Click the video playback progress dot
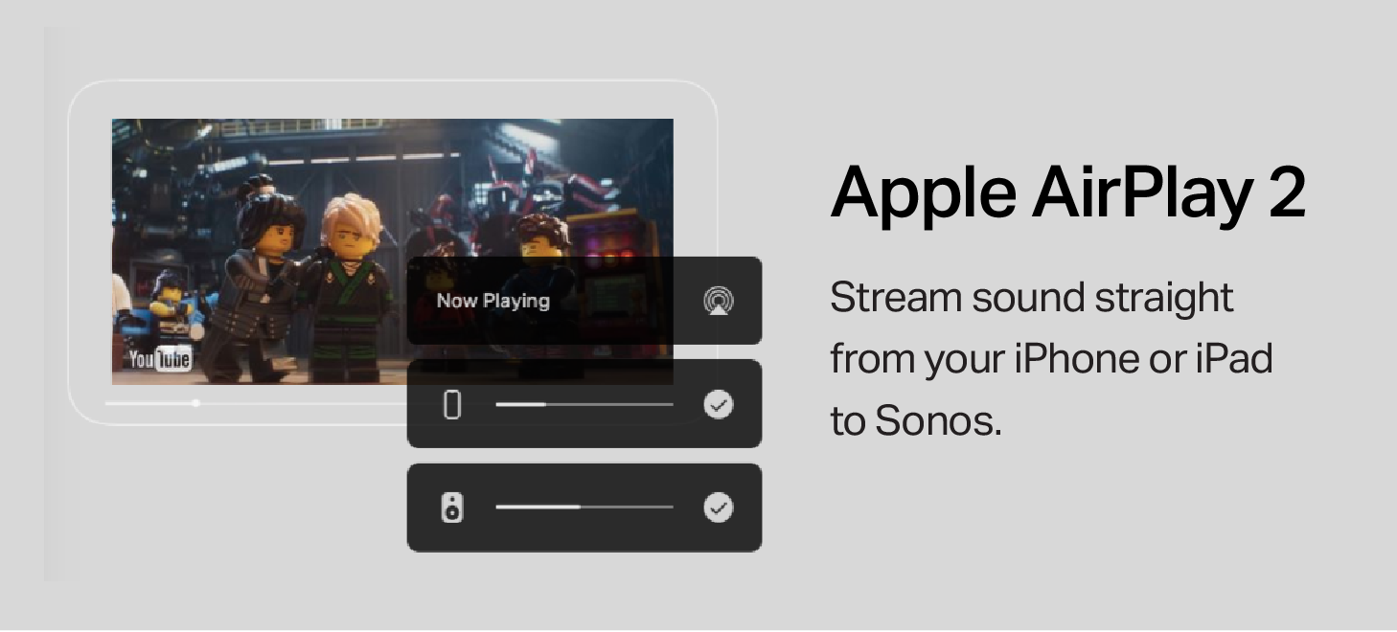The image size is (1397, 632). coord(195,403)
